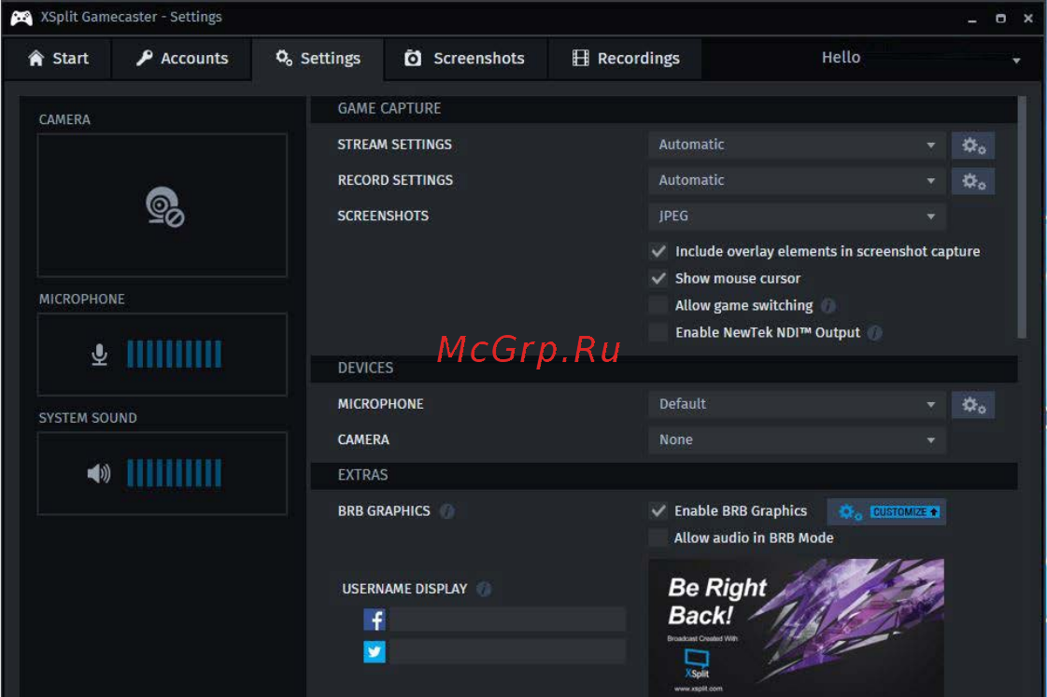Click the system sound level meter bars
The width and height of the screenshot is (1047, 697).
tap(175, 473)
